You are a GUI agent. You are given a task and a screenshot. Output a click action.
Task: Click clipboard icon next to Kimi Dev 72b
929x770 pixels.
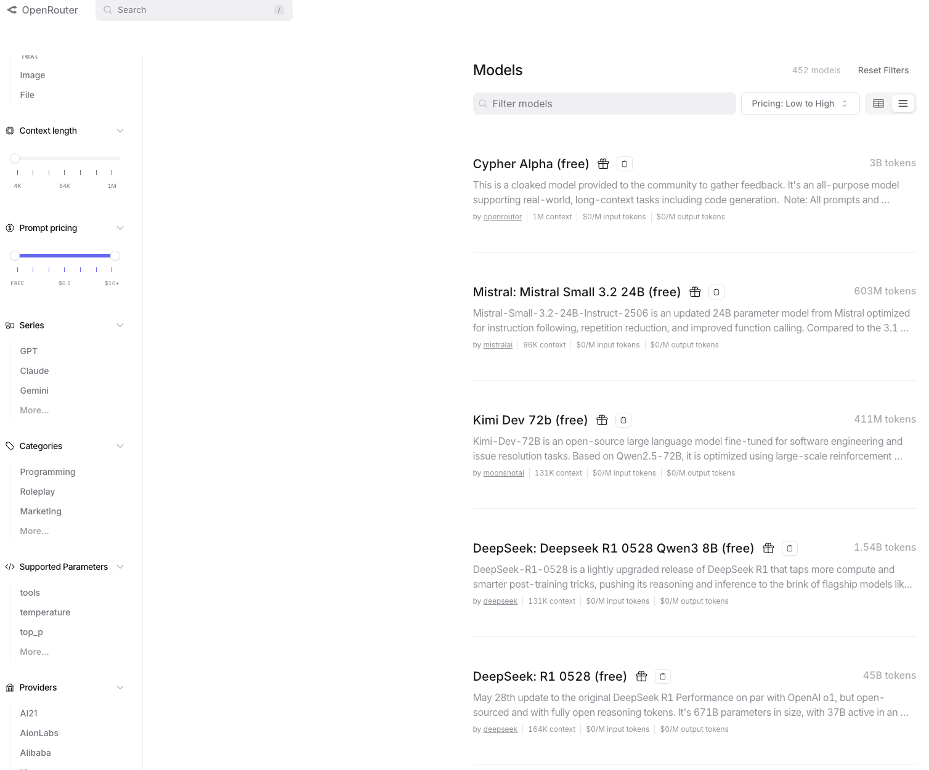[x=623, y=420]
